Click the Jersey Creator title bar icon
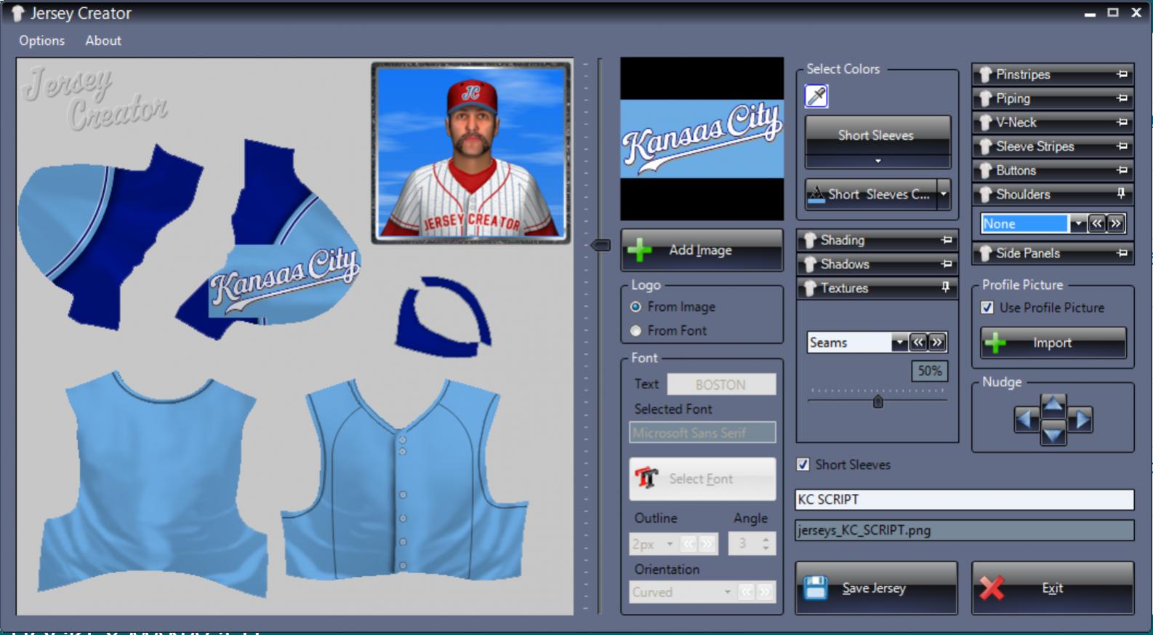This screenshot has height=635, width=1153. (19, 13)
